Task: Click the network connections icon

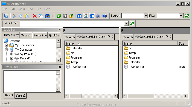Action: click(98, 16)
